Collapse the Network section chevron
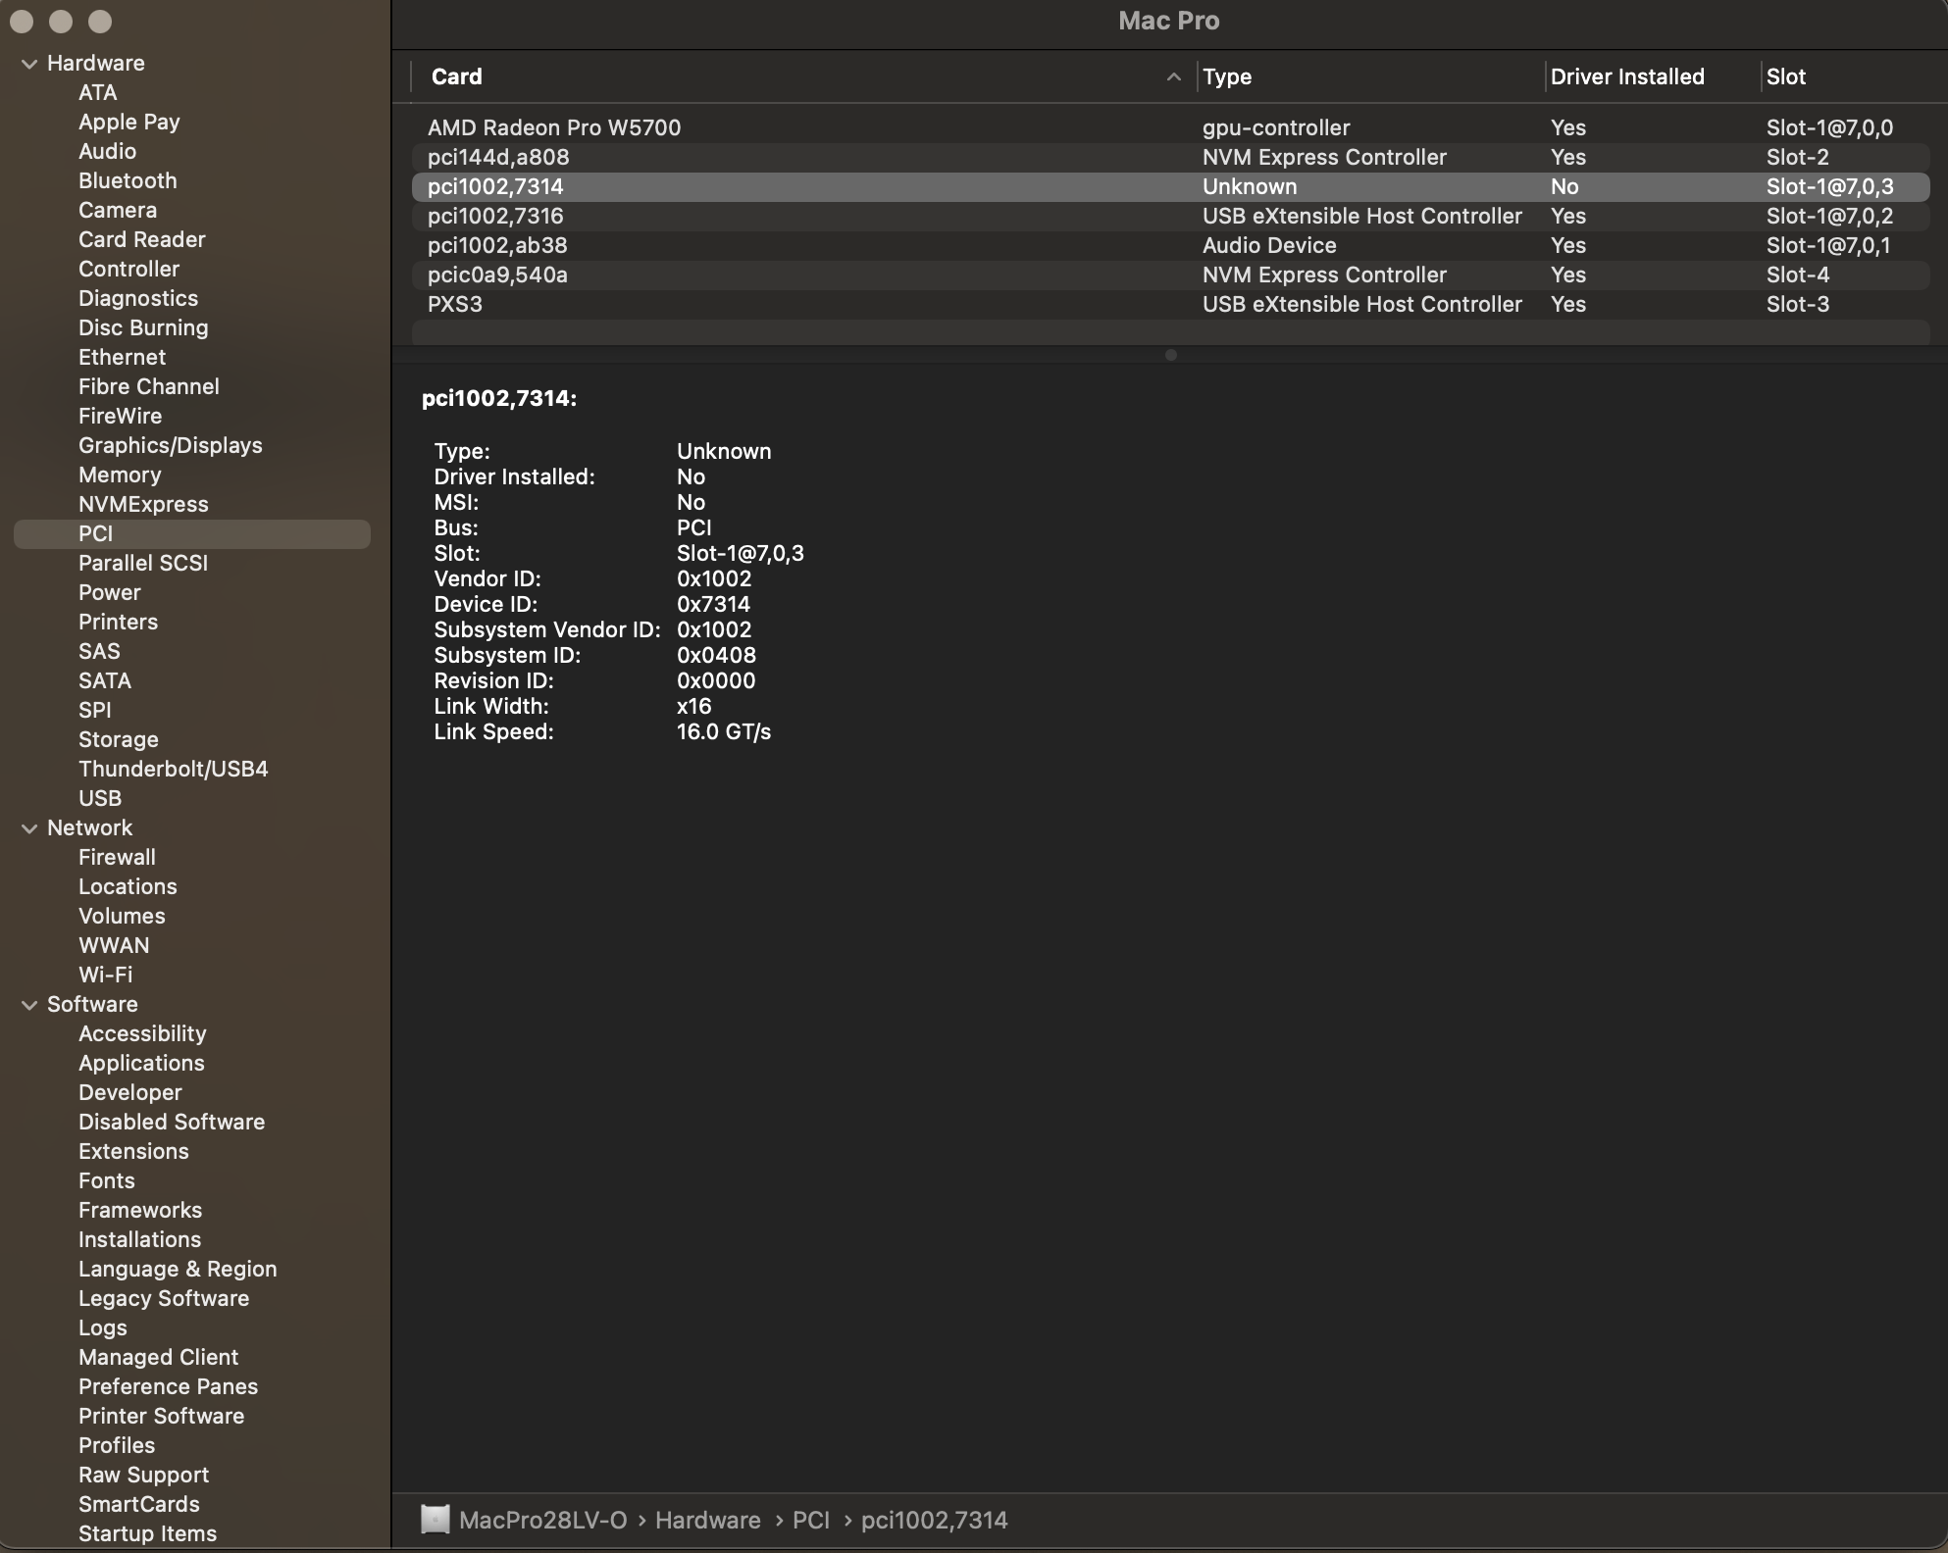This screenshot has width=1948, height=1553. (29, 828)
